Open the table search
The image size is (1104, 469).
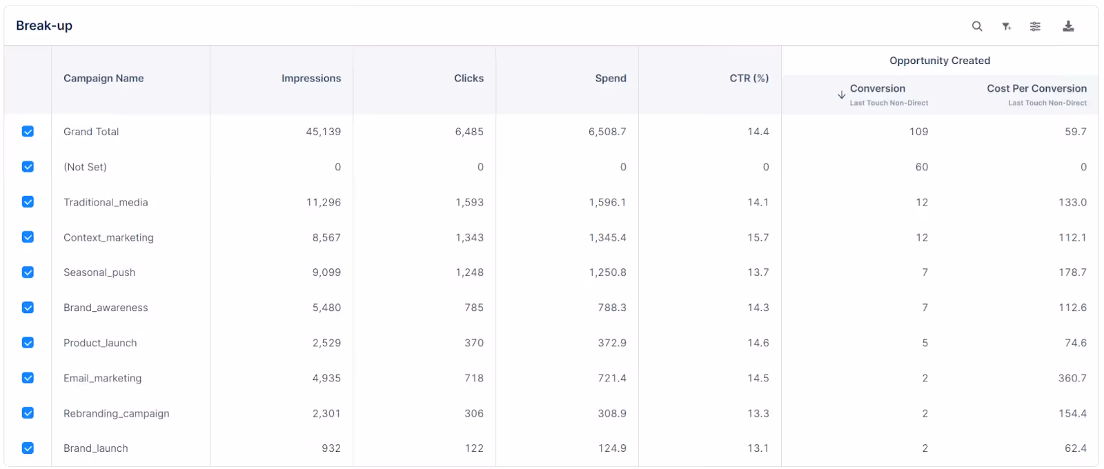[x=977, y=26]
